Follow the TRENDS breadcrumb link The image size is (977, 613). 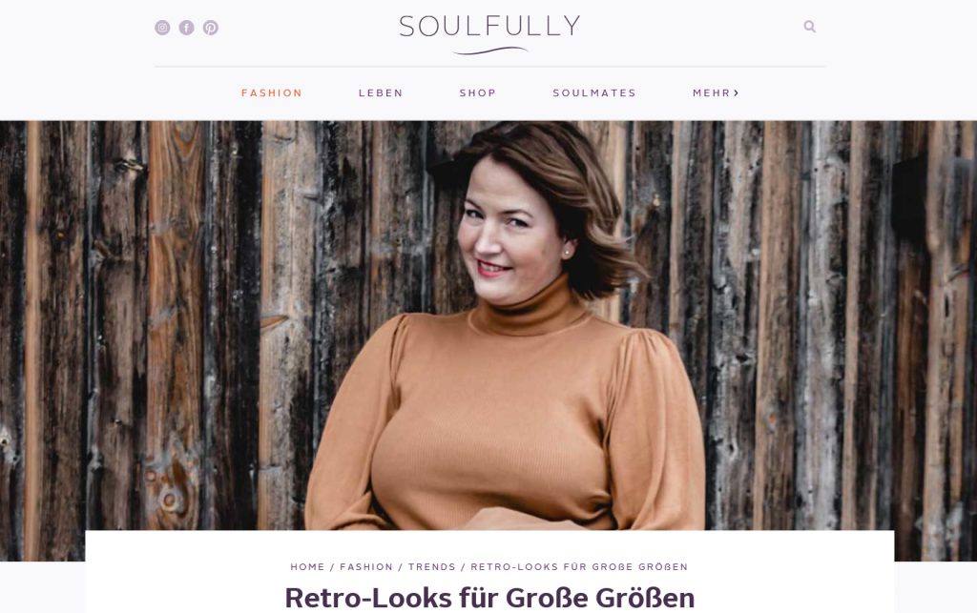432,567
